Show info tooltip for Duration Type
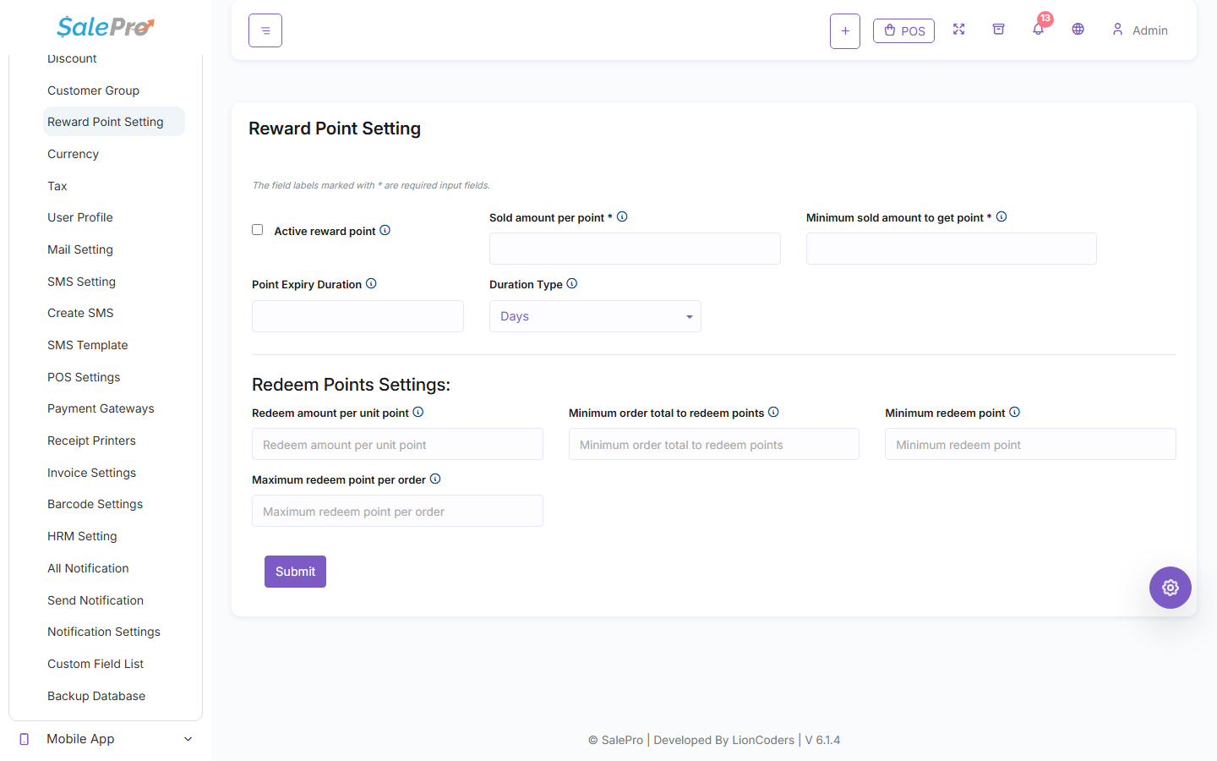 (572, 284)
